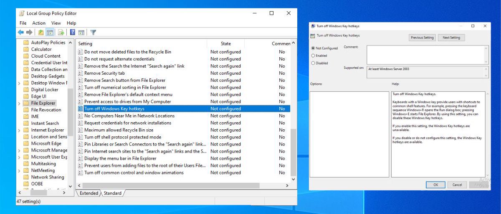The image size is (501, 214).
Task: Click the Instant Search folder icon
Action: point(26,123)
